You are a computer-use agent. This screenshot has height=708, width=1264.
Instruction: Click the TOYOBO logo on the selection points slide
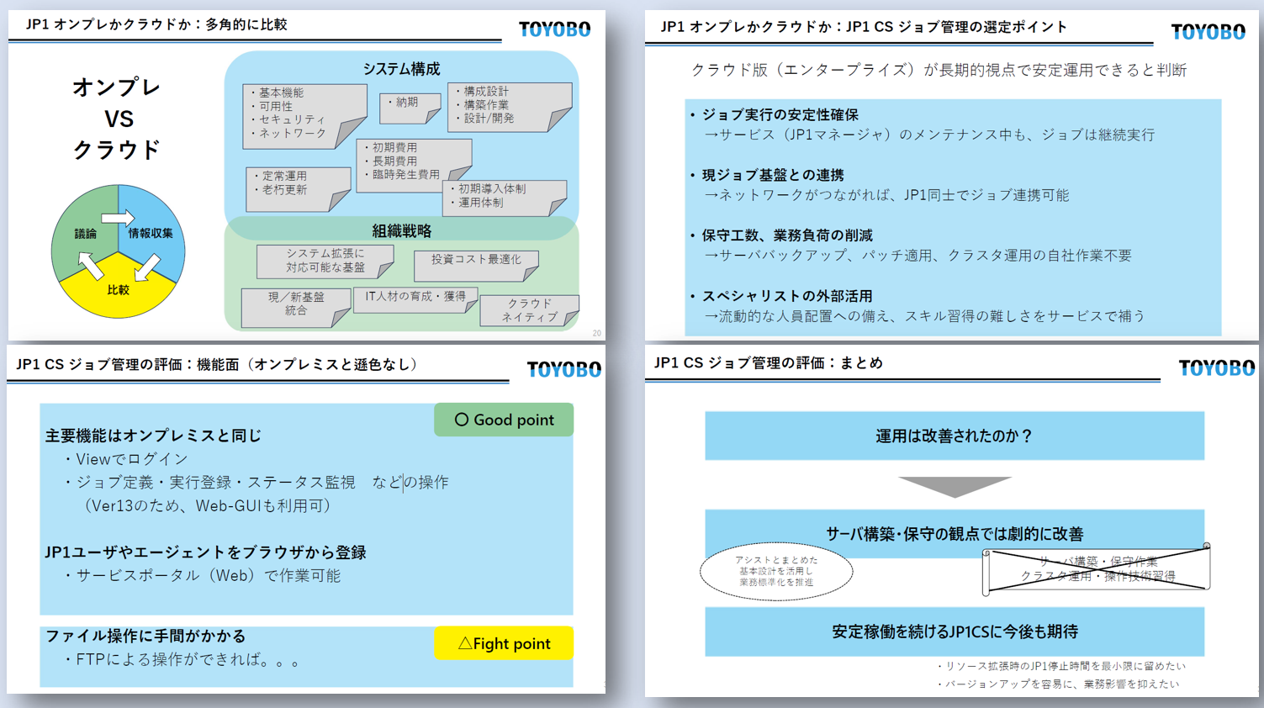tap(1208, 32)
